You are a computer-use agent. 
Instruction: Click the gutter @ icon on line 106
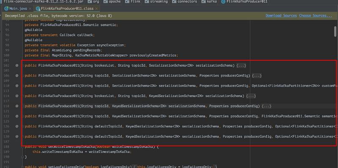tap(17, 76)
